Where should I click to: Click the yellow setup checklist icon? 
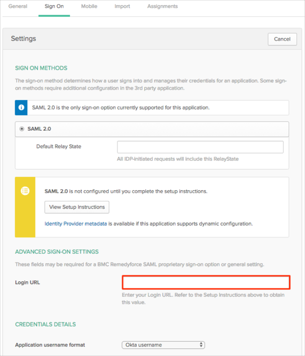25,191
